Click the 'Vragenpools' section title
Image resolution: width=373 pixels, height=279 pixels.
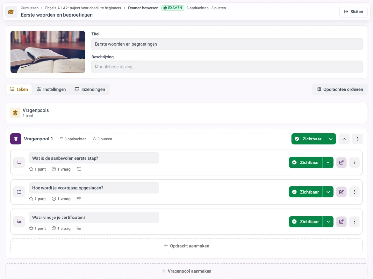[x=36, y=110]
